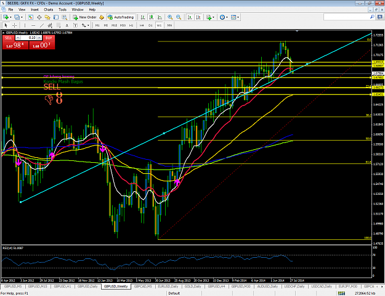Select the Fibonacci Retracement tool
This screenshot has height=296, width=385.
pos(59,25)
